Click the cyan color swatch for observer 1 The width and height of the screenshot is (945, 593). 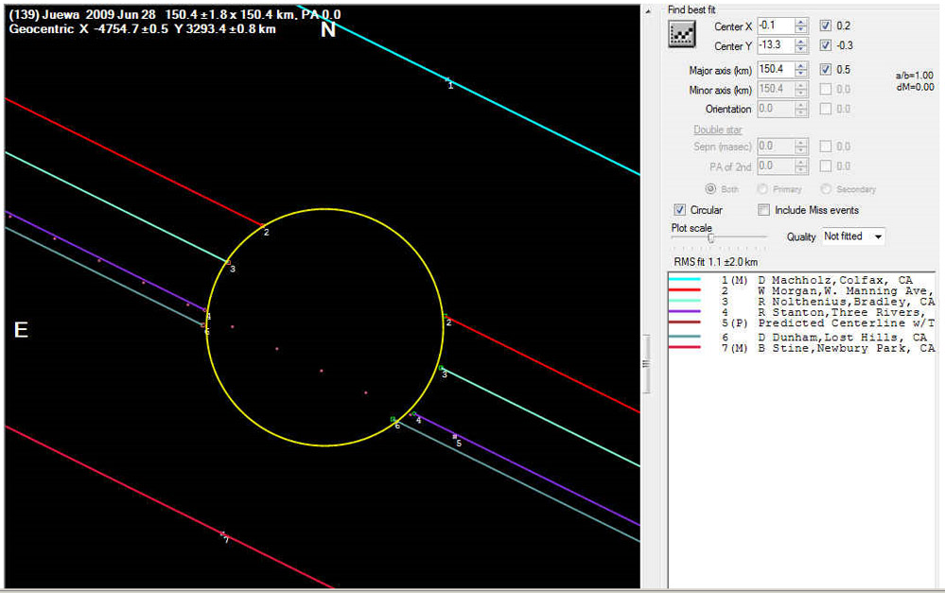point(685,280)
